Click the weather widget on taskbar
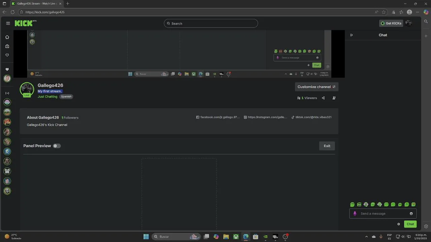Image resolution: width=431 pixels, height=242 pixels. (13, 237)
